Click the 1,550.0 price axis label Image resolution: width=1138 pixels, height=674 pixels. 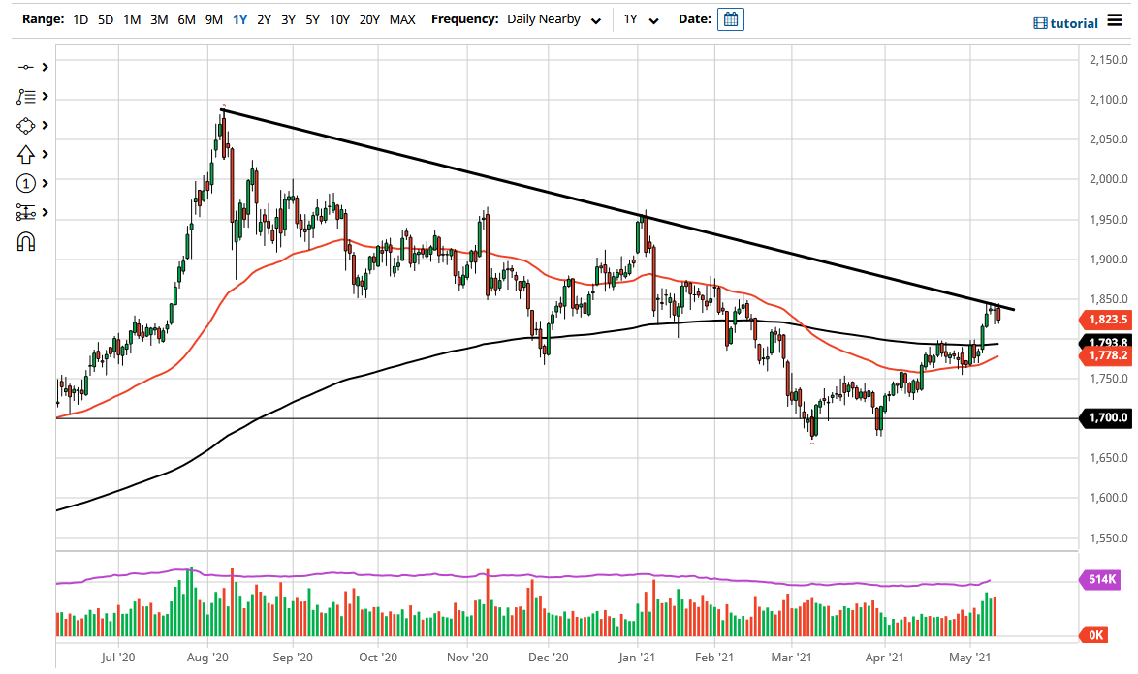click(x=1109, y=537)
